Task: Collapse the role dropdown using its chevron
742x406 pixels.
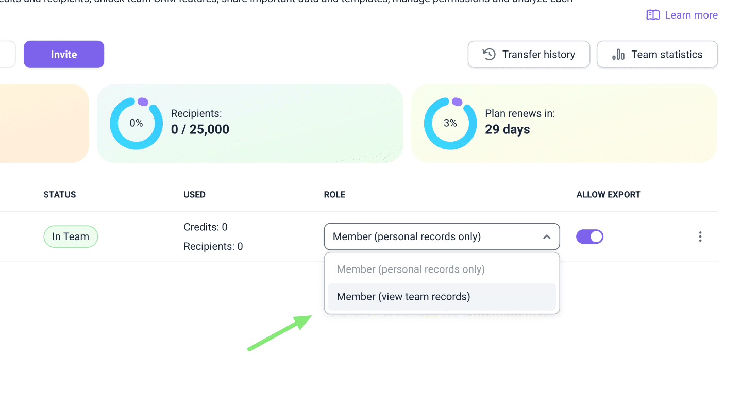Action: click(x=547, y=237)
